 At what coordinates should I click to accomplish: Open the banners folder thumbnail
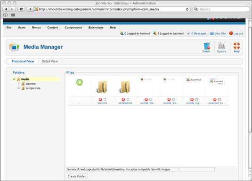coord(102,87)
